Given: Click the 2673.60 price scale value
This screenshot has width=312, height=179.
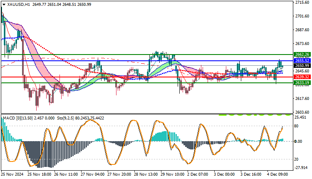Looking at the screenshot, I should click(x=302, y=44).
